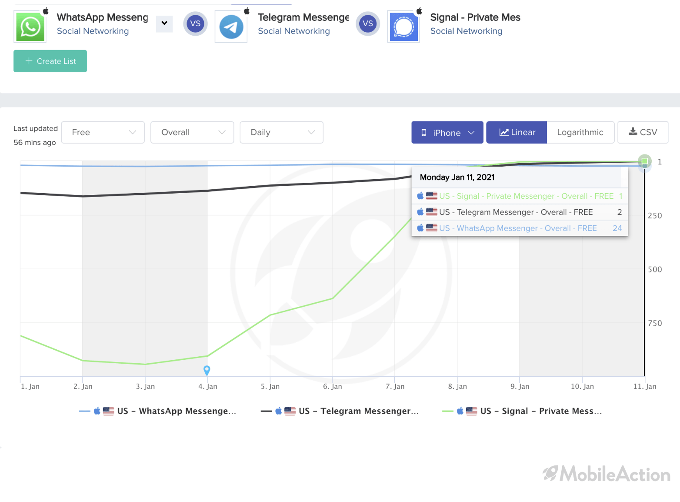Click the 1. Jan axis label
680x502 pixels.
(30, 386)
